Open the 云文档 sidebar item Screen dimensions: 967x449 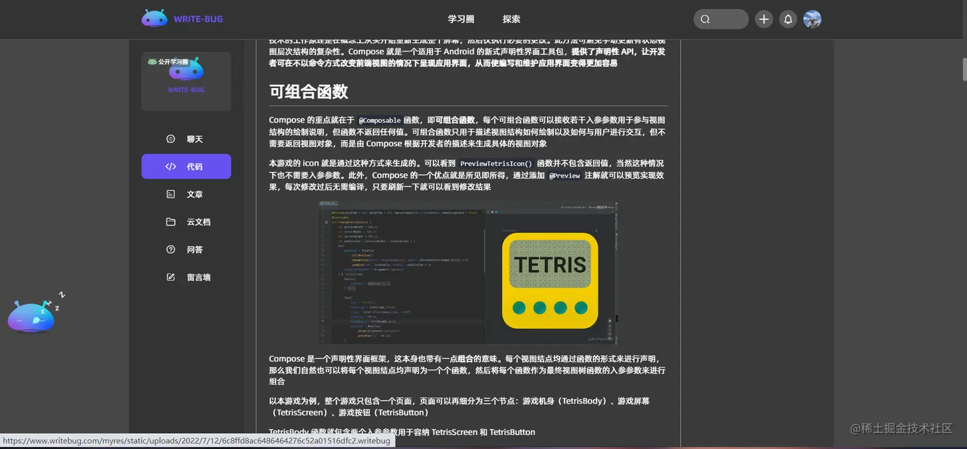tap(186, 222)
